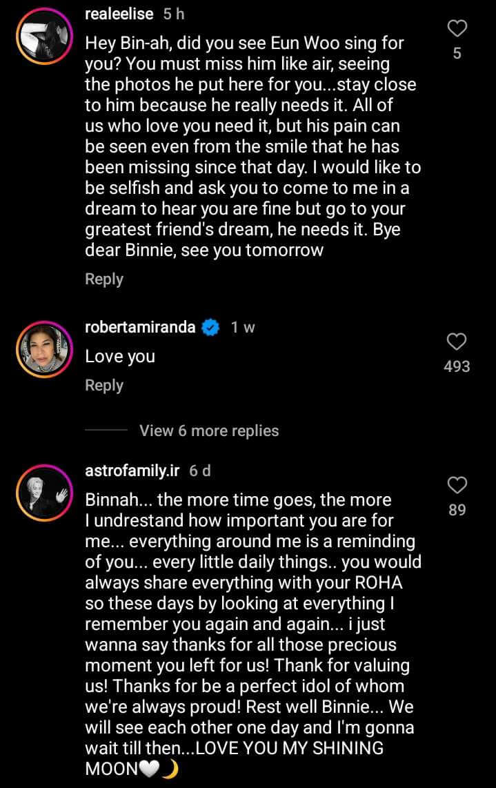Go to the realeelise username link
The height and width of the screenshot is (788, 496).
click(119, 14)
